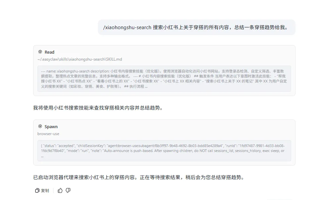Select the user message with /xiaohongshu-search
The image size is (330, 200).
click(196, 27)
